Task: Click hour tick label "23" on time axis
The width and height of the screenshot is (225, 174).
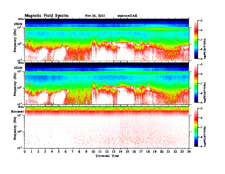Action: pos(182,152)
